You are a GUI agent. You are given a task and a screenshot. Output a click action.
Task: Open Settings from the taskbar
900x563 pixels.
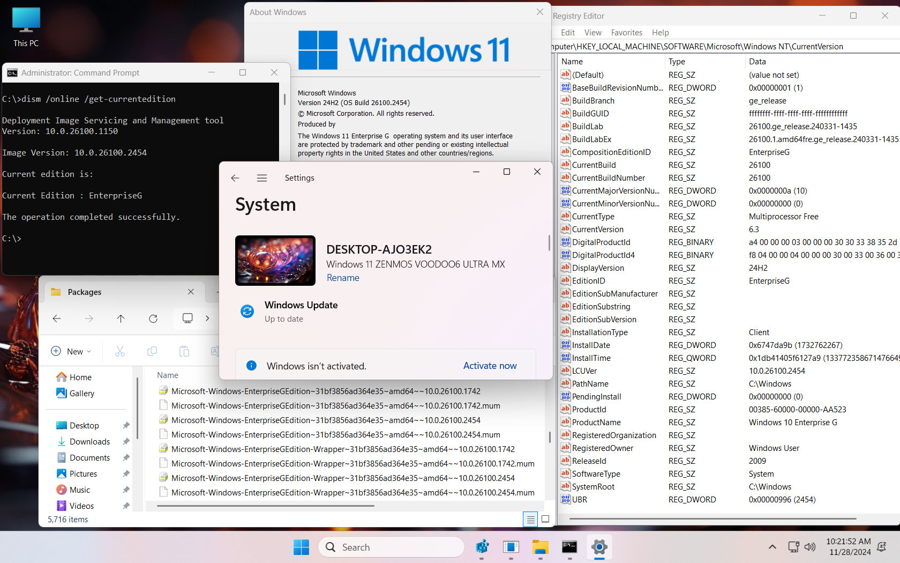[599, 547]
